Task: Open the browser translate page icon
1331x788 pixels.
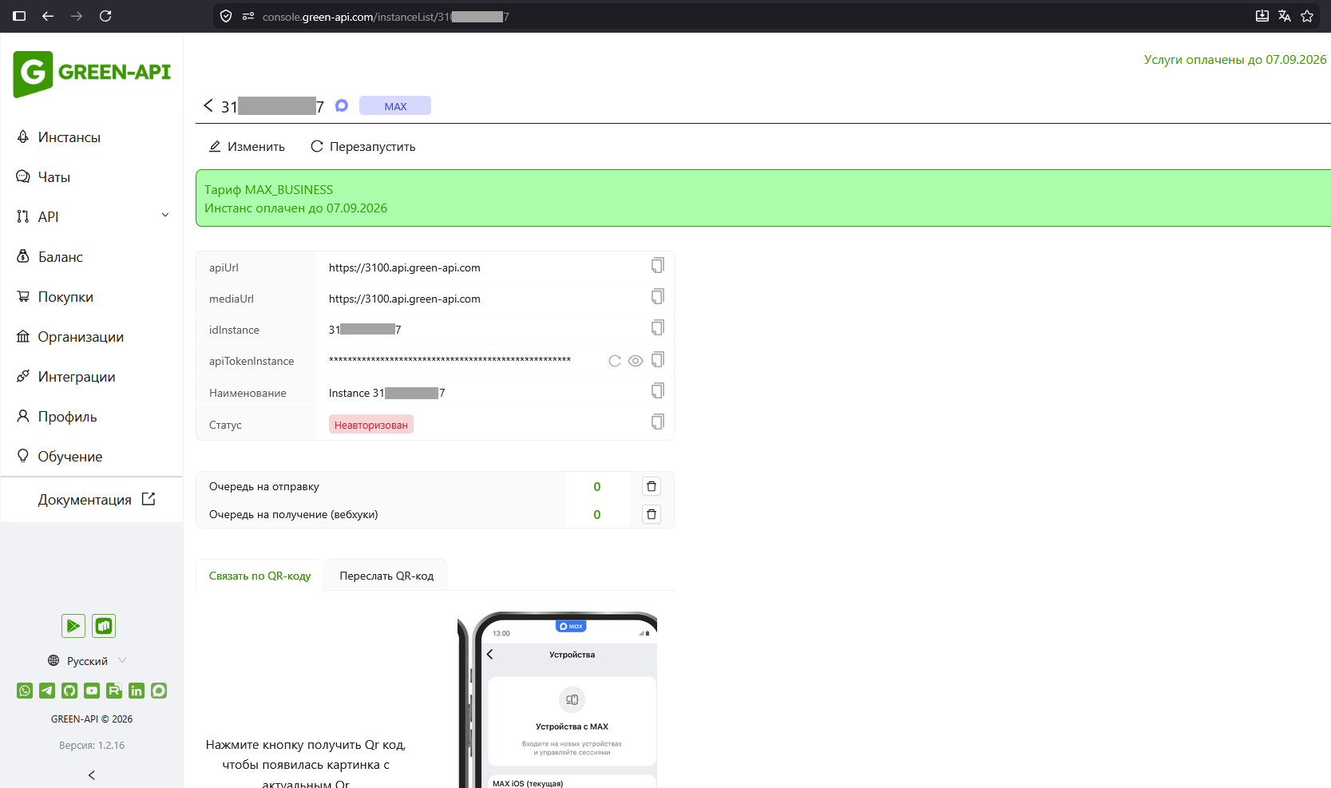Action: (x=1285, y=16)
